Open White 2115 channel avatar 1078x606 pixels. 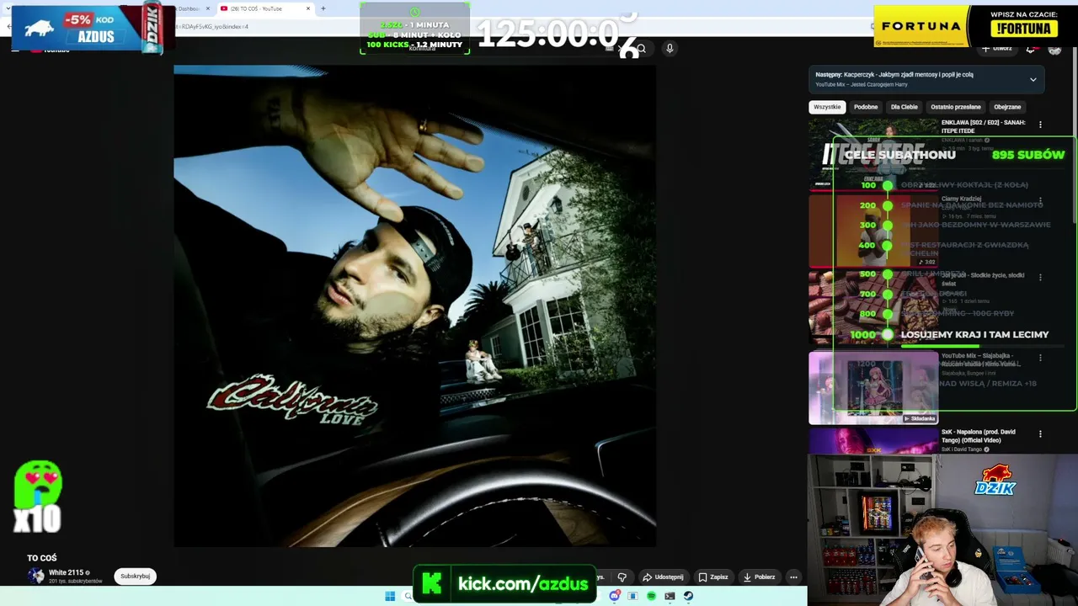coord(35,576)
